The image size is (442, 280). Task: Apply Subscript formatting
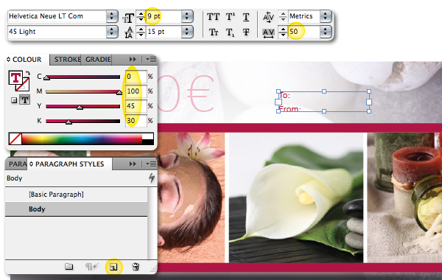(x=230, y=32)
